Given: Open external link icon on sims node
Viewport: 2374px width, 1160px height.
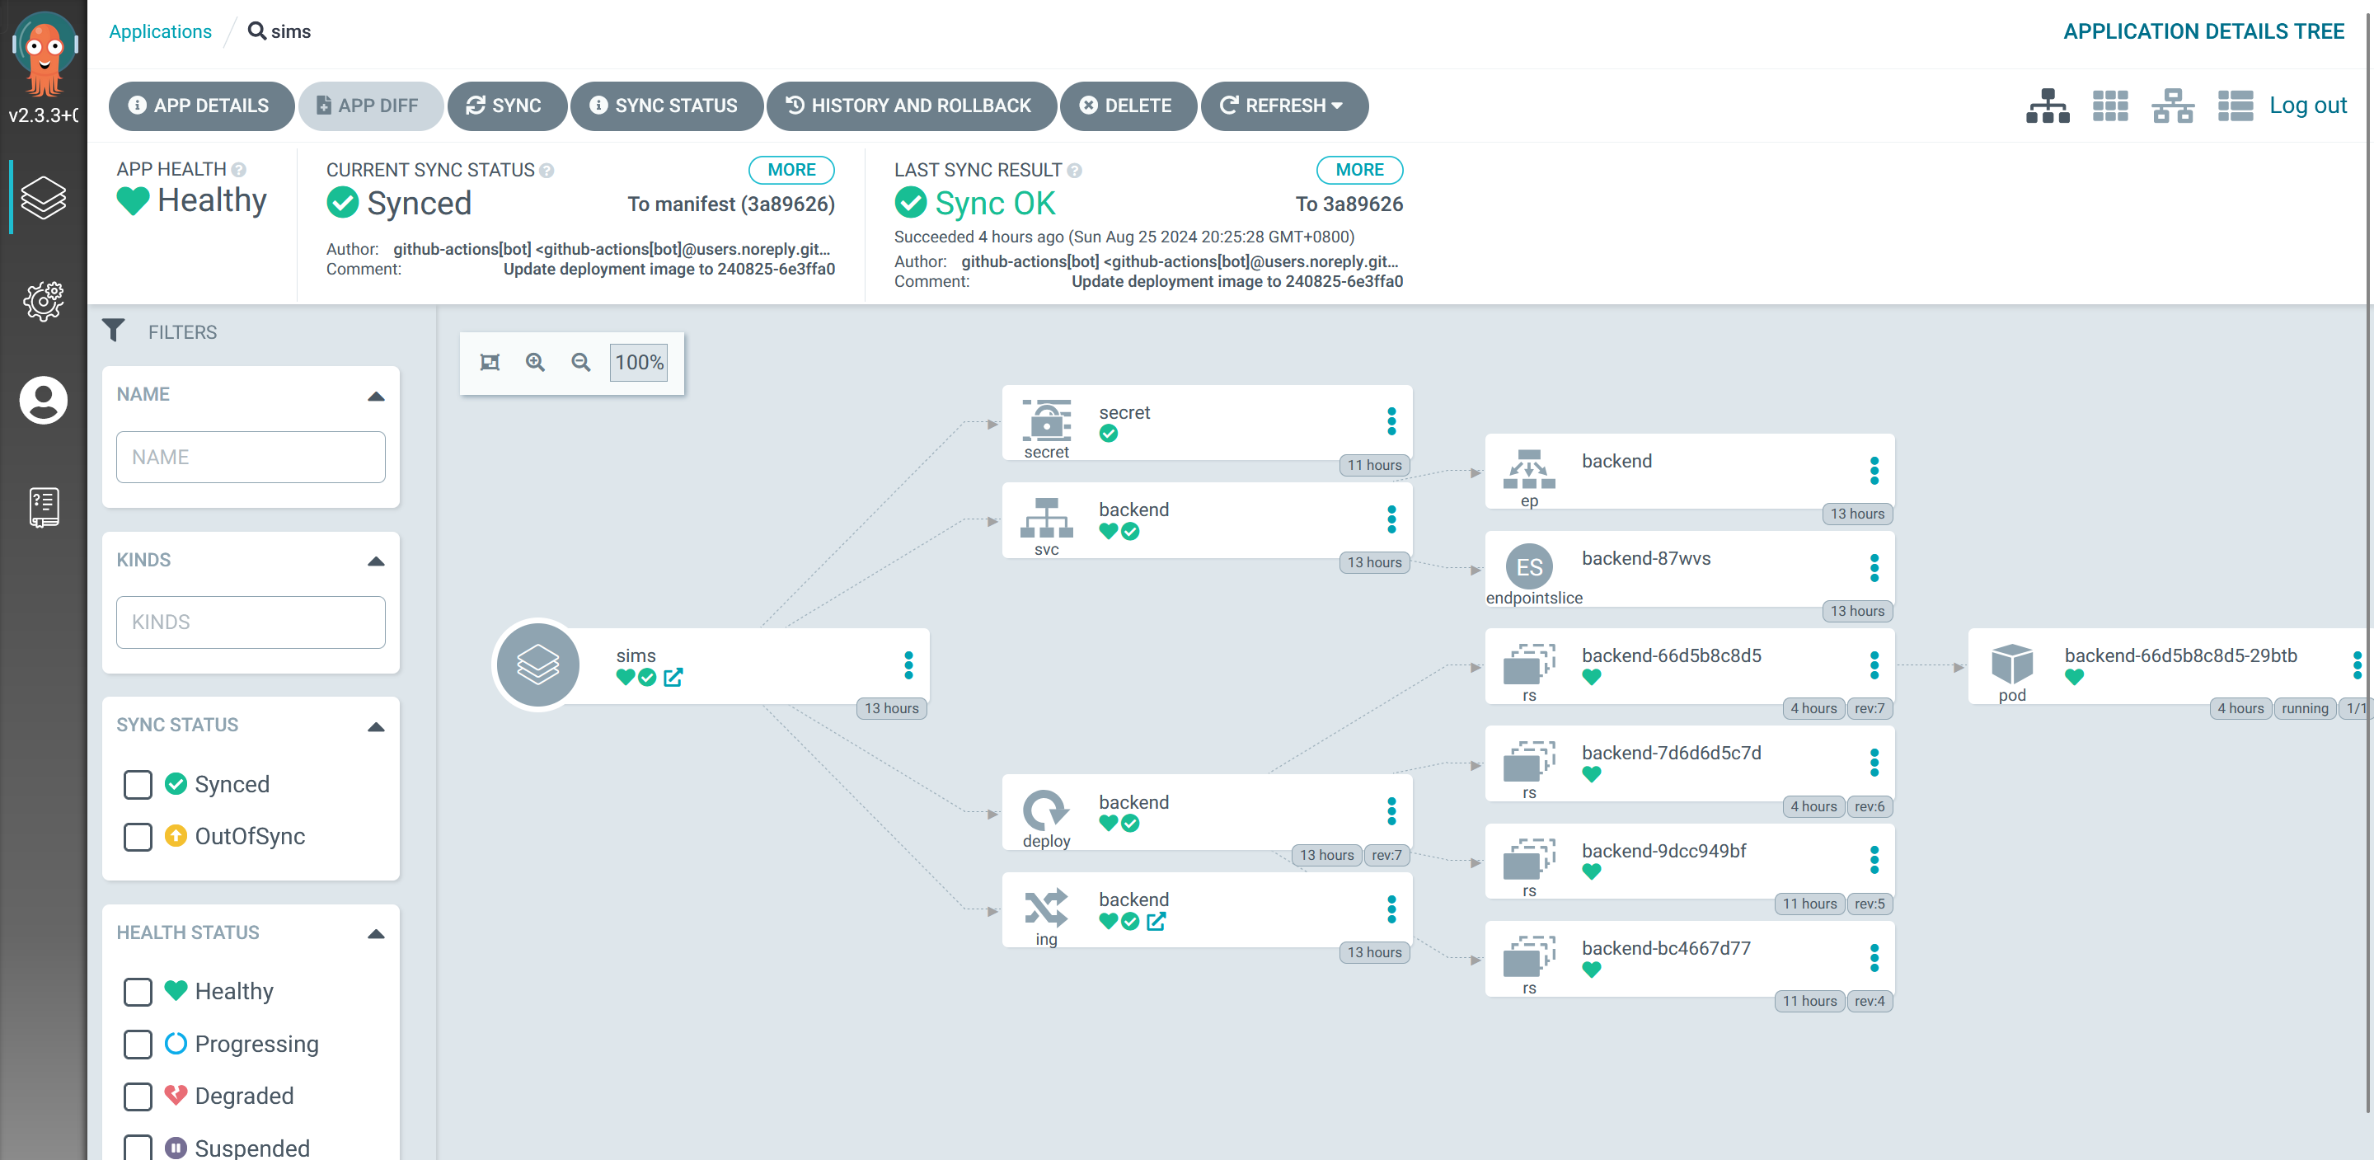Looking at the screenshot, I should 673,678.
